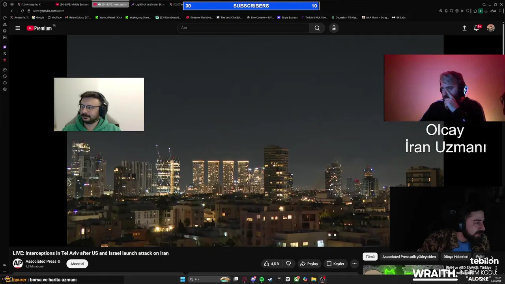This screenshot has height=284, width=505.
Task: Open the three-dot more actions menu
Action: (354, 264)
